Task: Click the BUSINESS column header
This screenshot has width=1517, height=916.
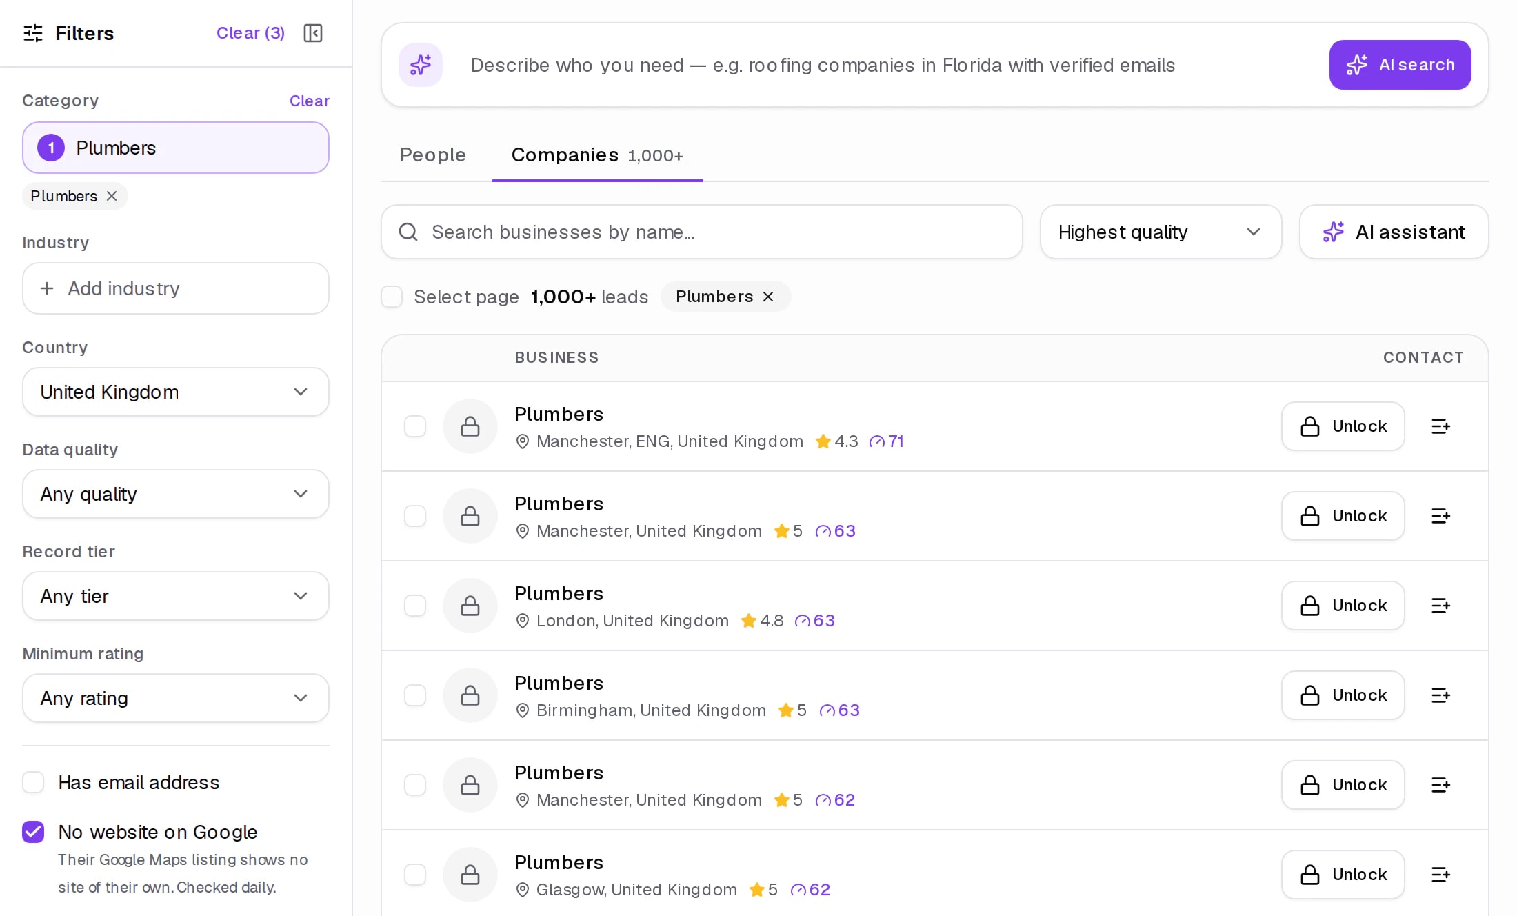Action: 556,357
